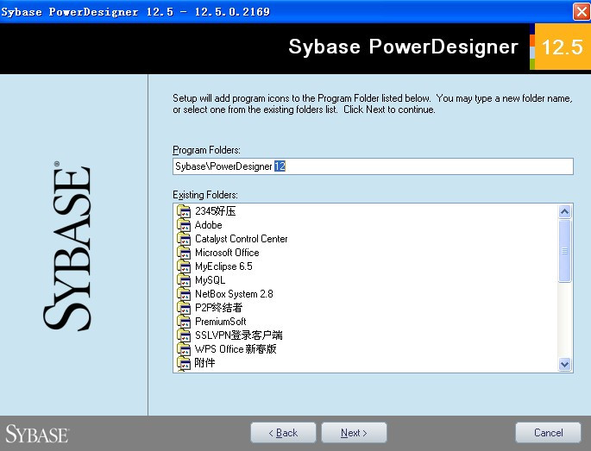This screenshot has height=451, width=591.
Task: Click the Existing Folders scrollbar thumb
Action: 564,251
